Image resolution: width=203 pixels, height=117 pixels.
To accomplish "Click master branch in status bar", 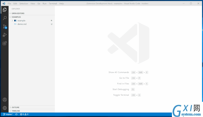I will click(x=8, y=114).
